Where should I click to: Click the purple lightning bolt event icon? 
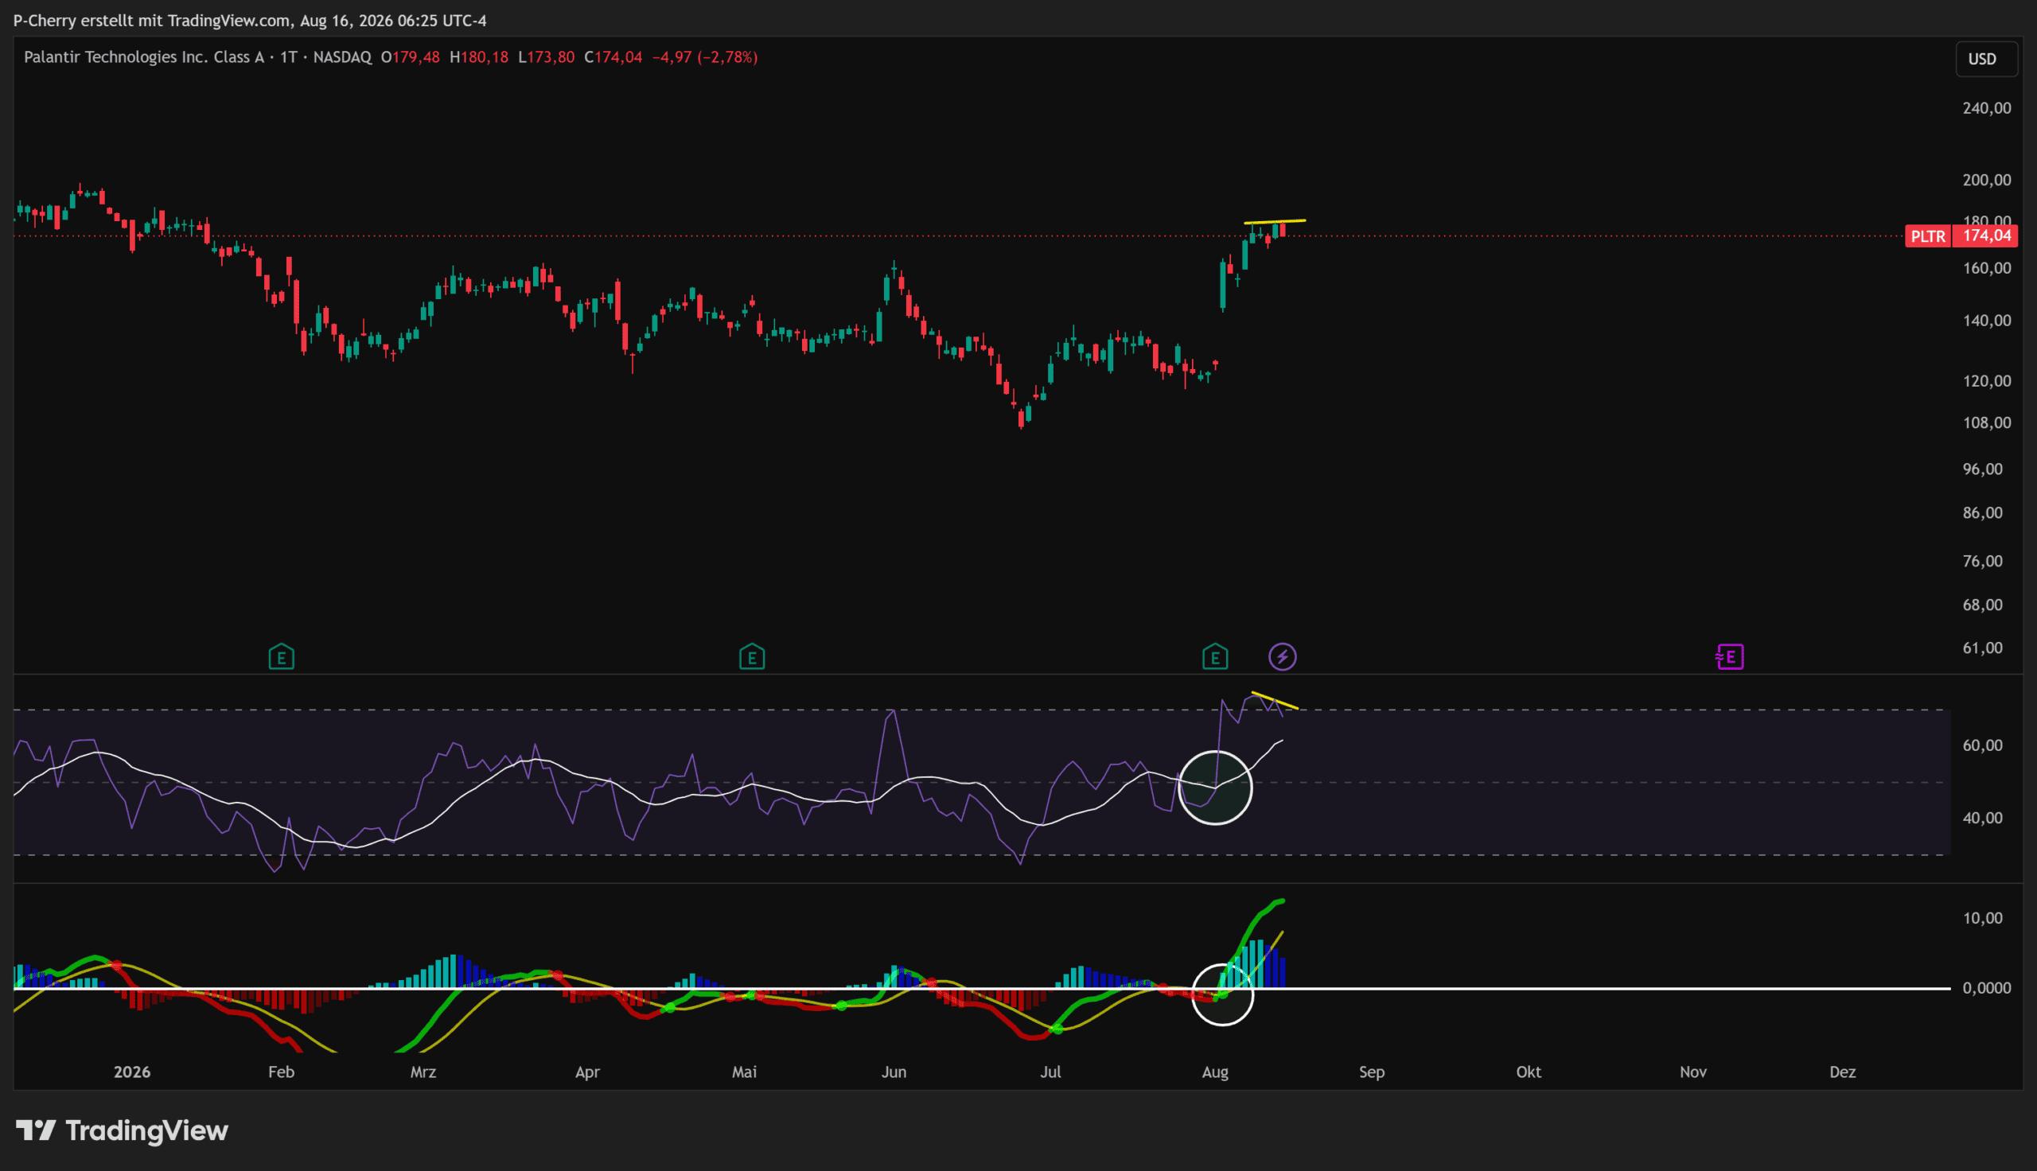(1283, 657)
